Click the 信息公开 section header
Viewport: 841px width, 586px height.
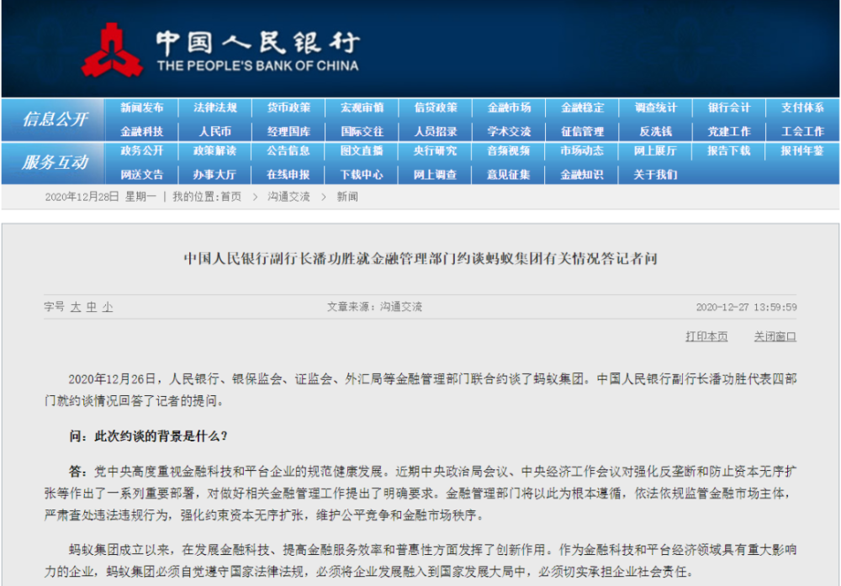55,119
